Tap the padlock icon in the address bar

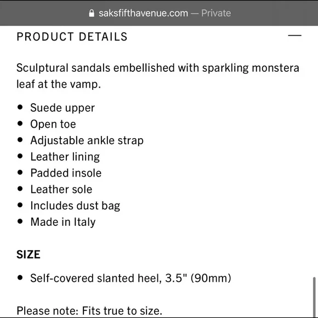click(92, 13)
